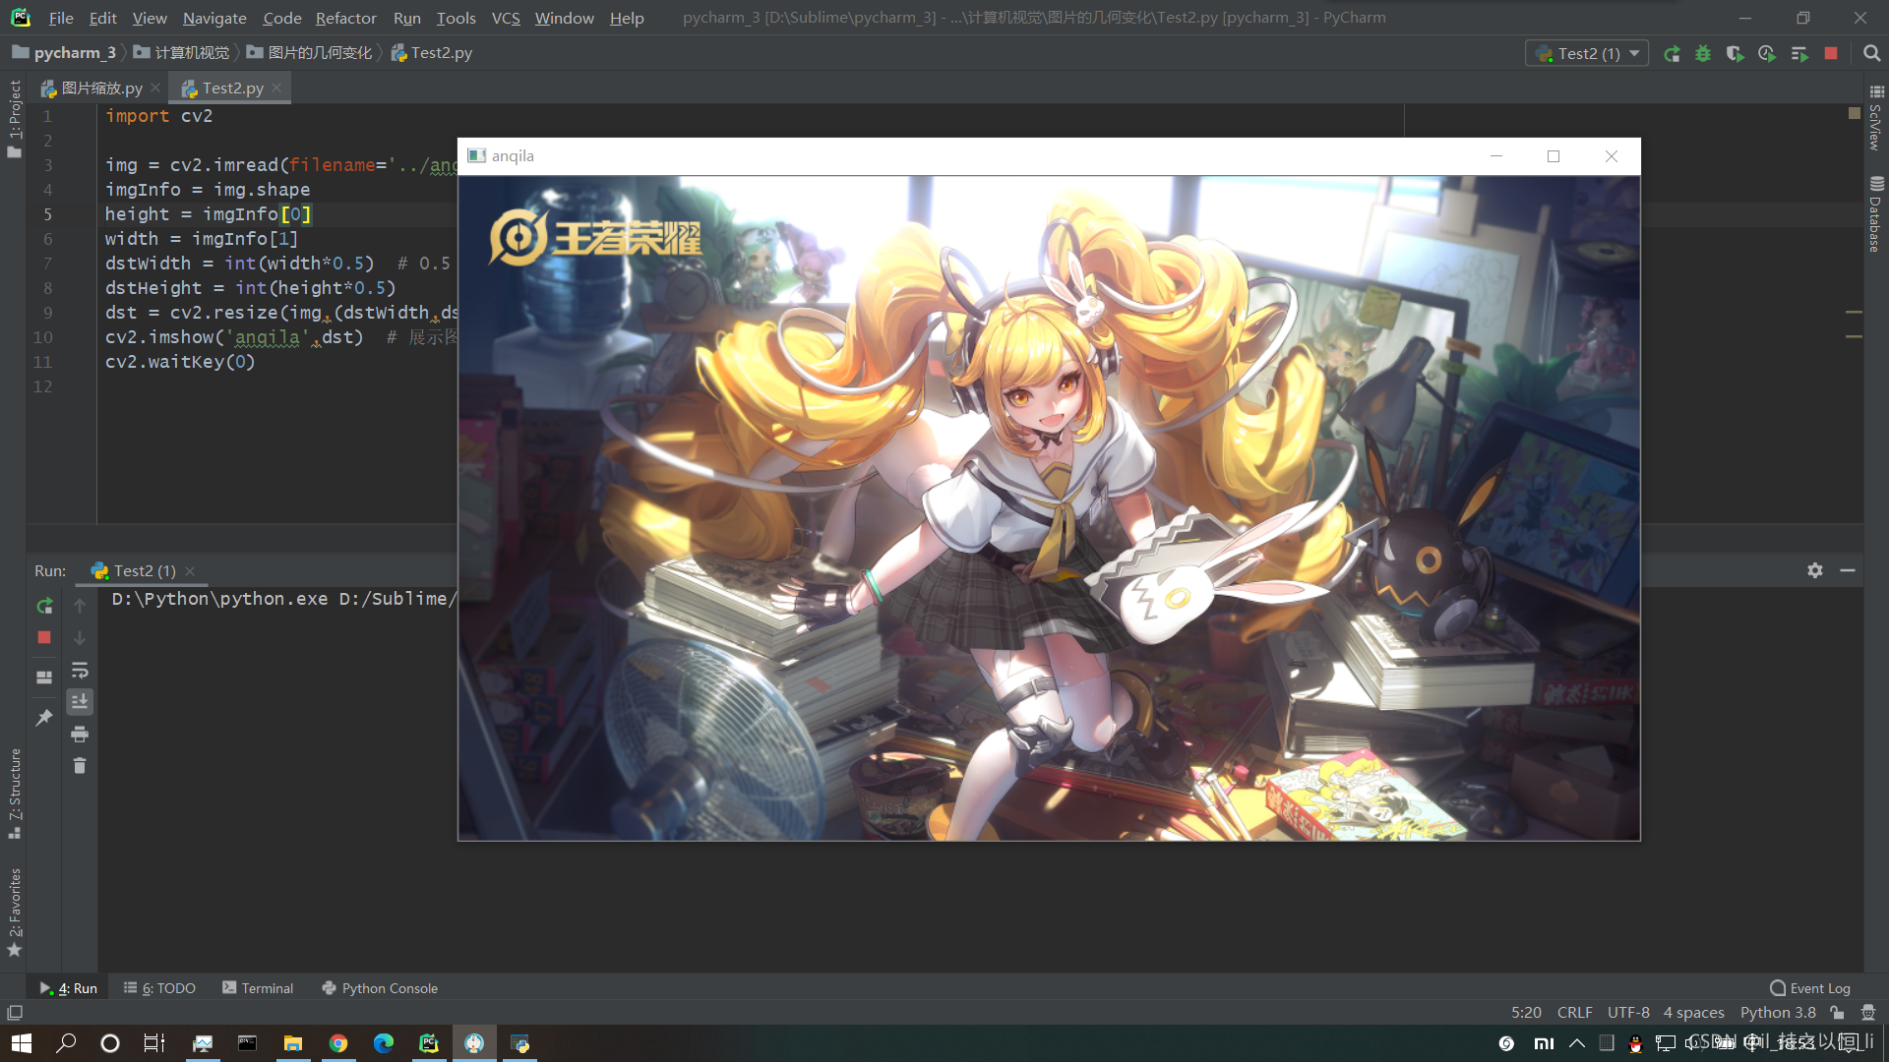Viewport: 1889px width, 1062px height.
Task: Run with coverage icon in toolbar
Action: 1735,54
